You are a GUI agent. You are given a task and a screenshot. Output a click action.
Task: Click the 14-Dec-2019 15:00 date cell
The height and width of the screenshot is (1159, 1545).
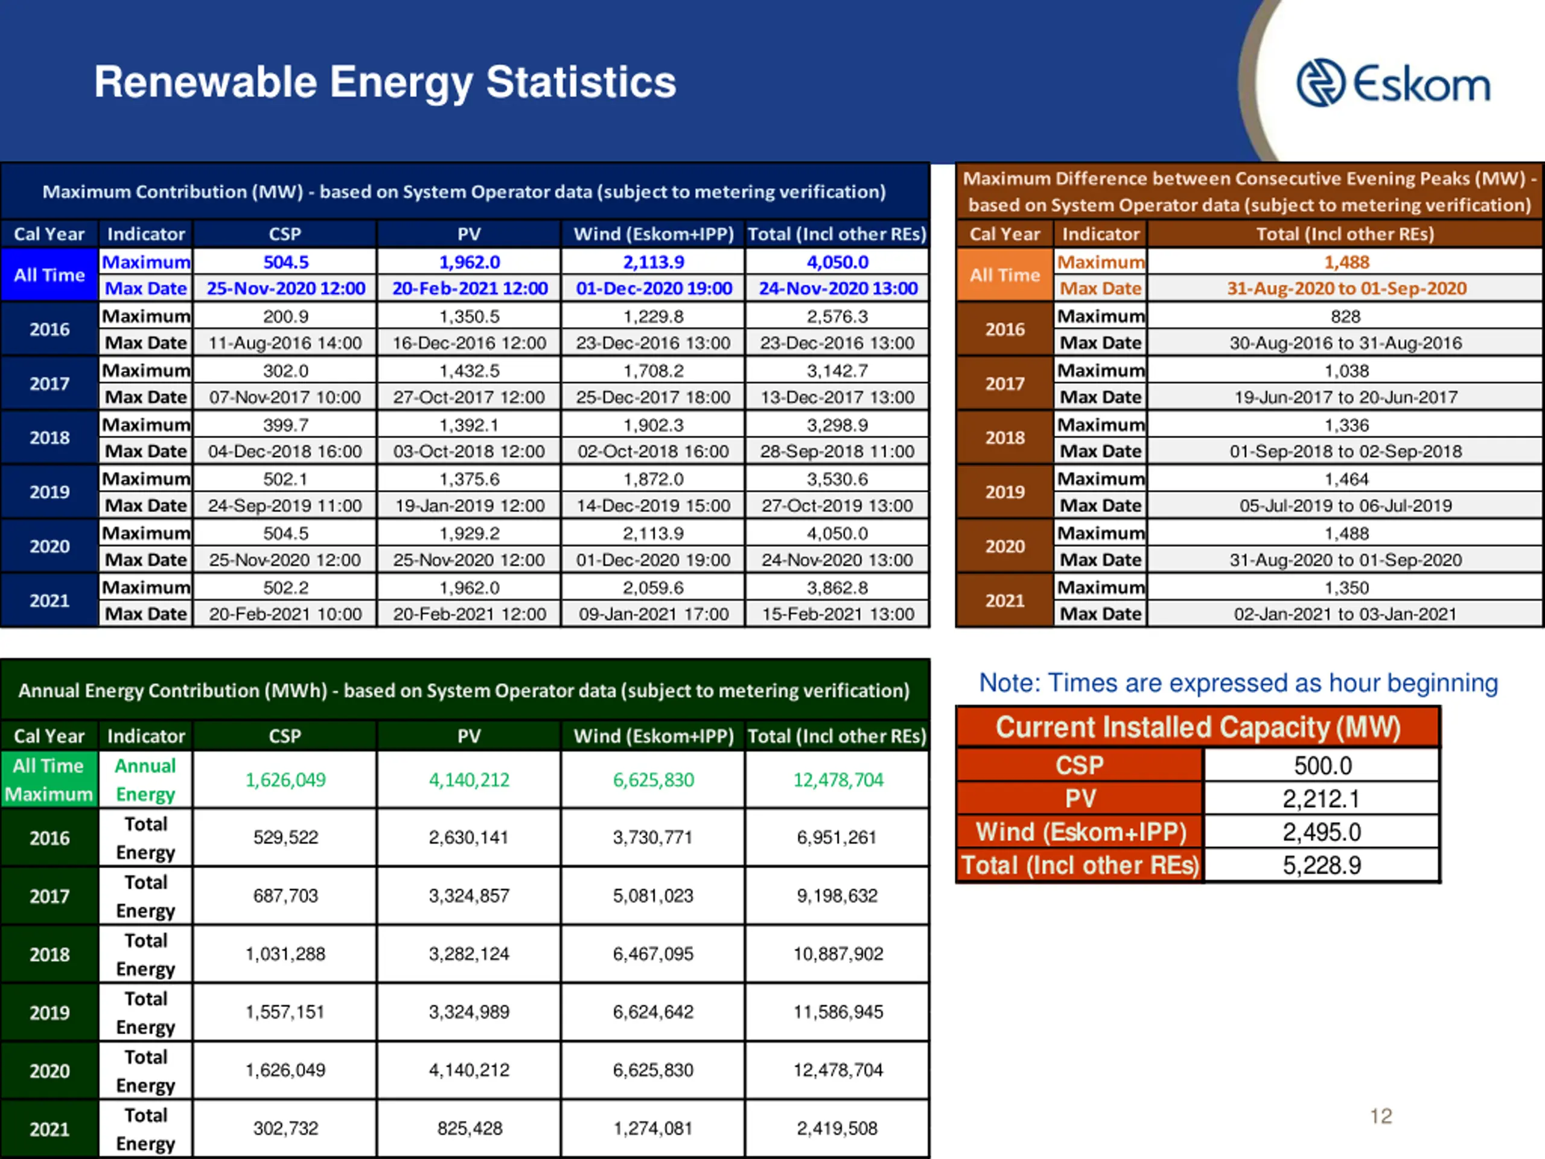654,506
